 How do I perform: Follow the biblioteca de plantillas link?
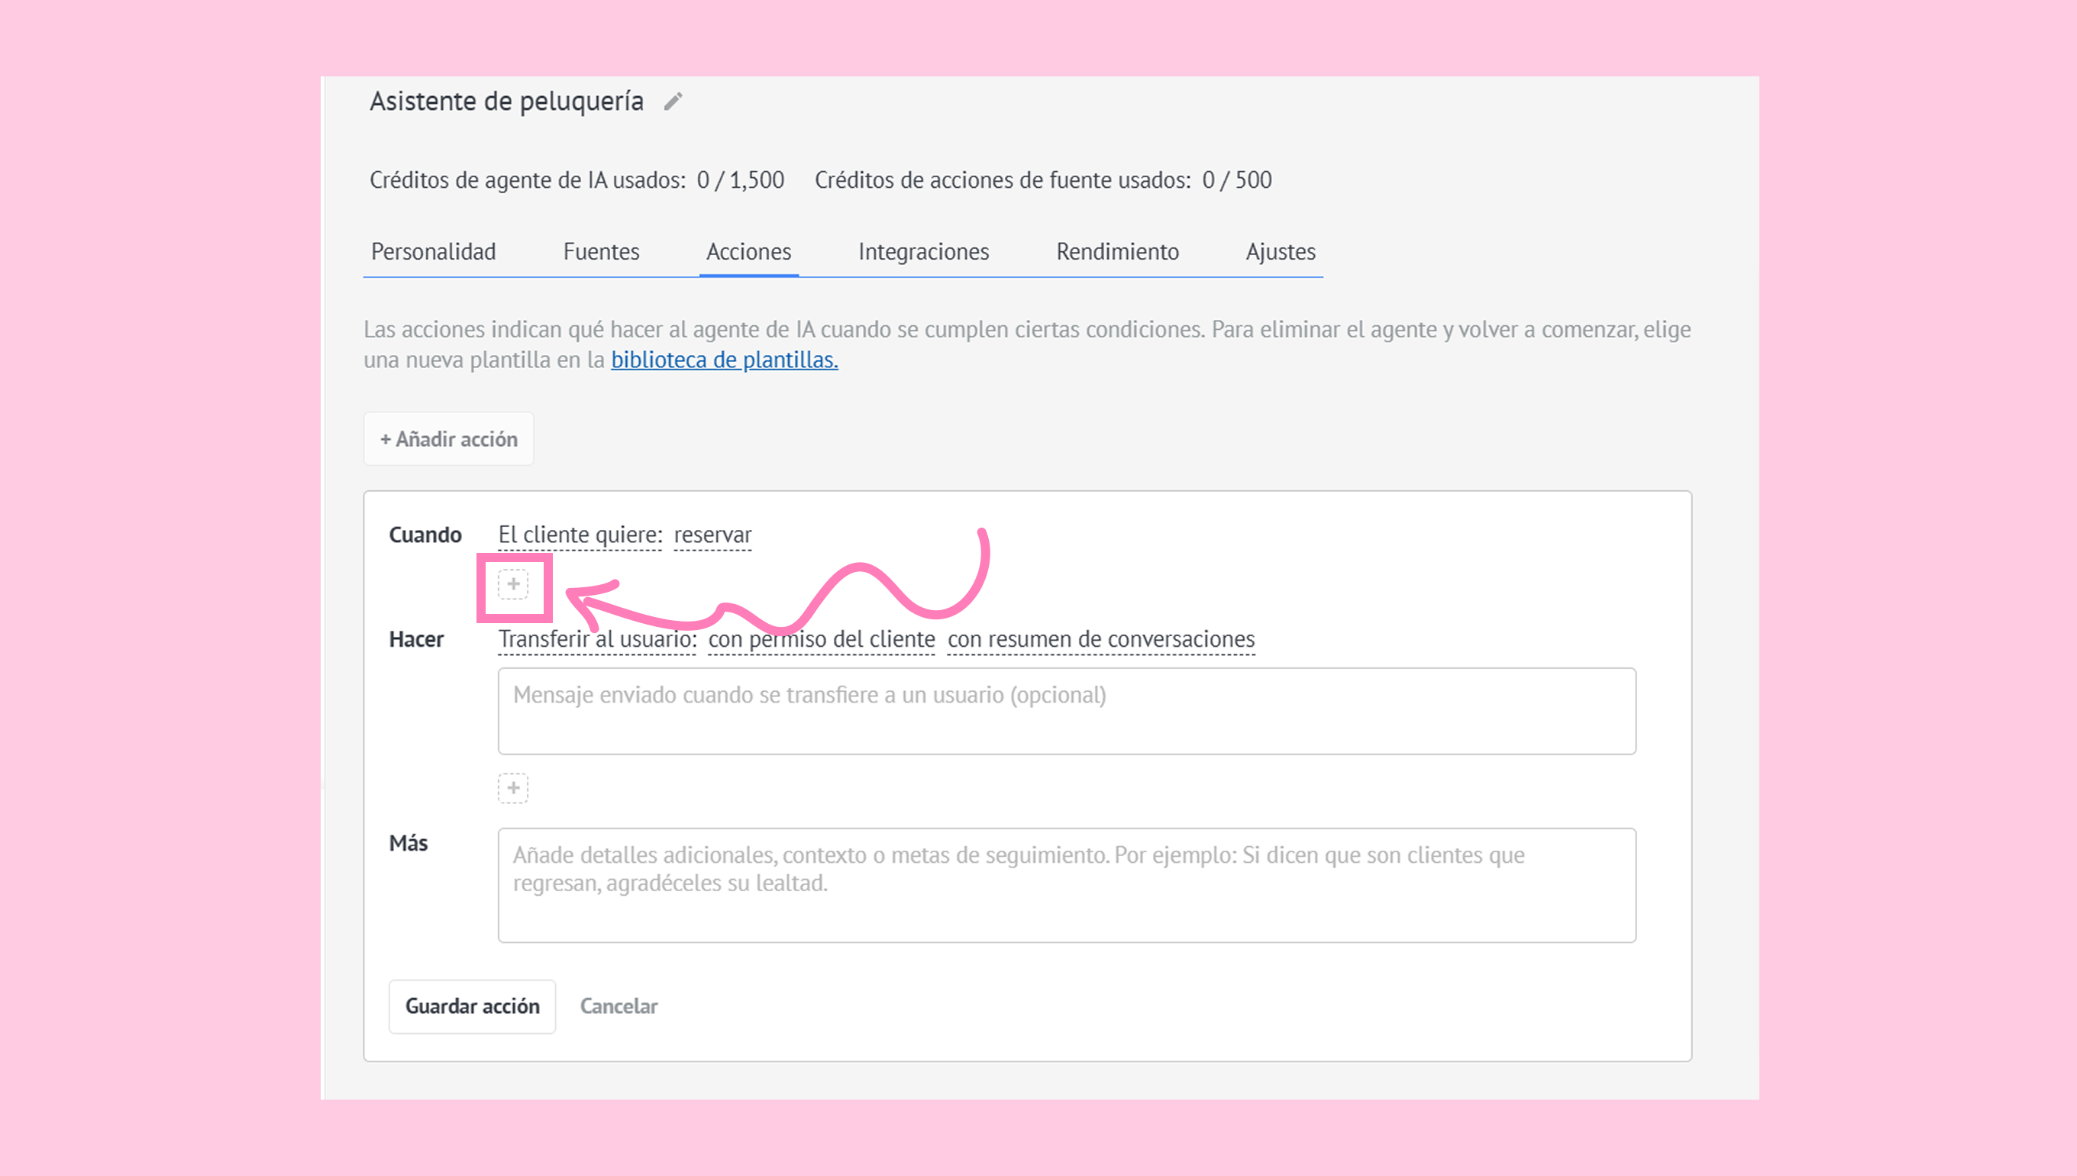(x=724, y=360)
